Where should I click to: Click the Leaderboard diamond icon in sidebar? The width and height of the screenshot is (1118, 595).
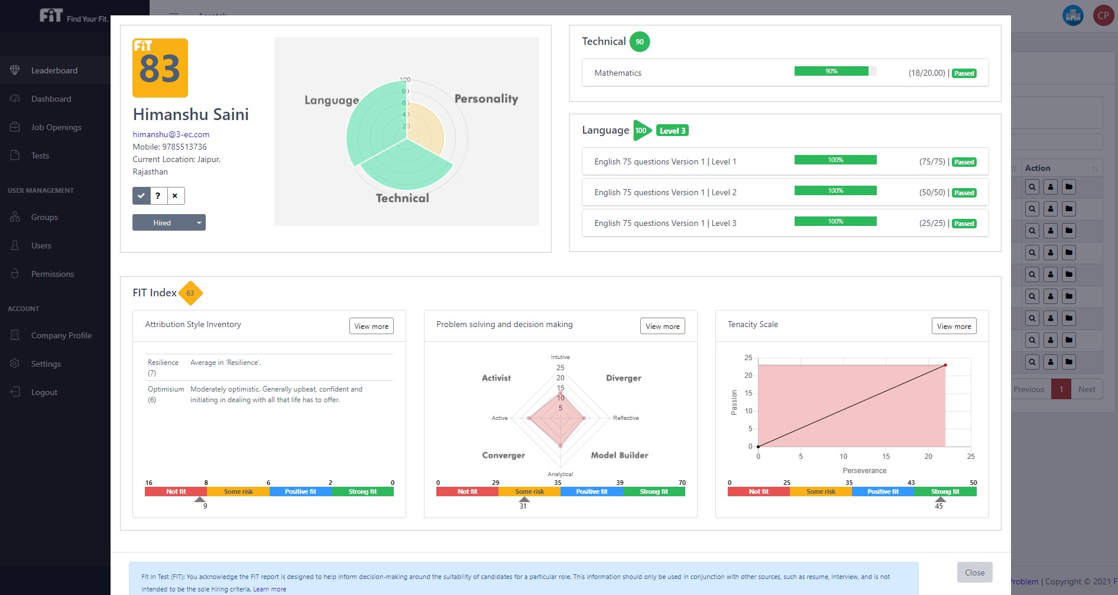pyautogui.click(x=15, y=70)
